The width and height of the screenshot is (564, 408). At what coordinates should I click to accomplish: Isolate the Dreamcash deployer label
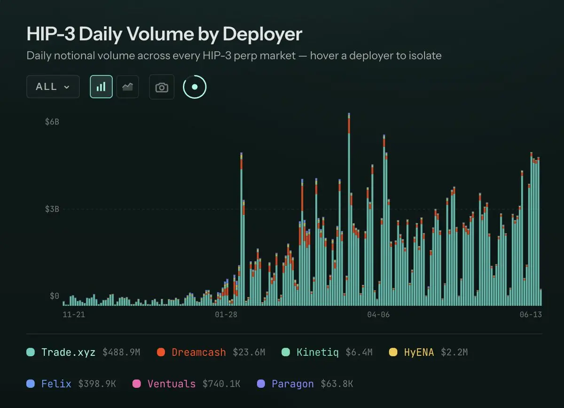(x=199, y=352)
